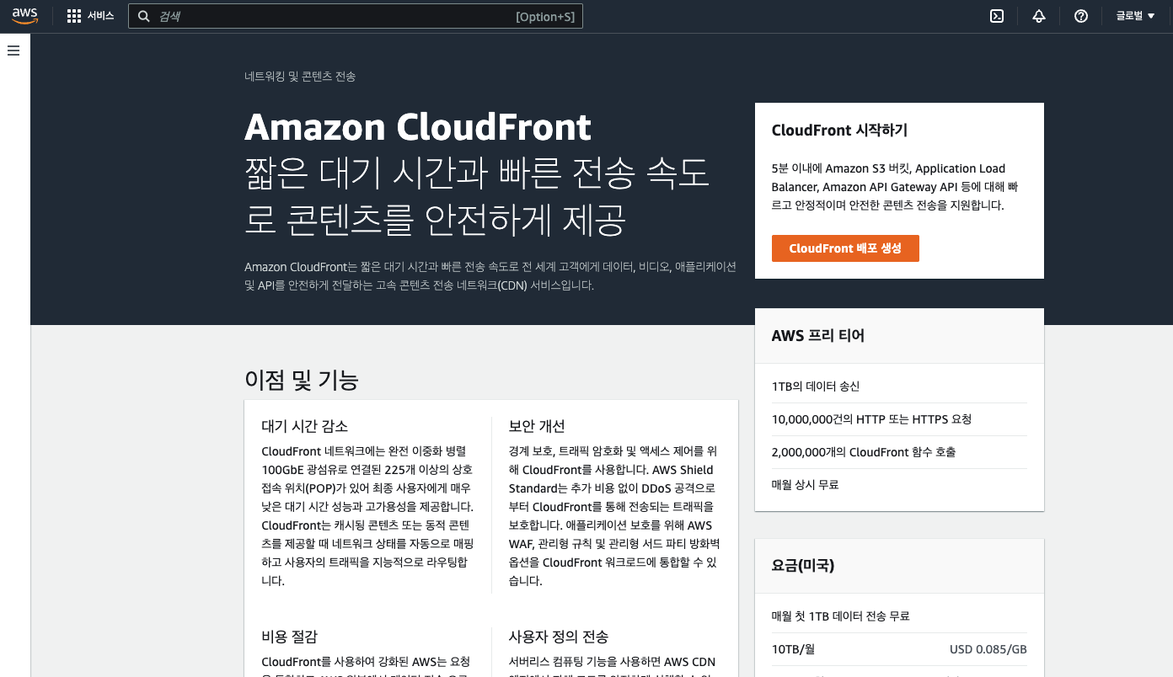Open the help question mark icon

click(1081, 16)
